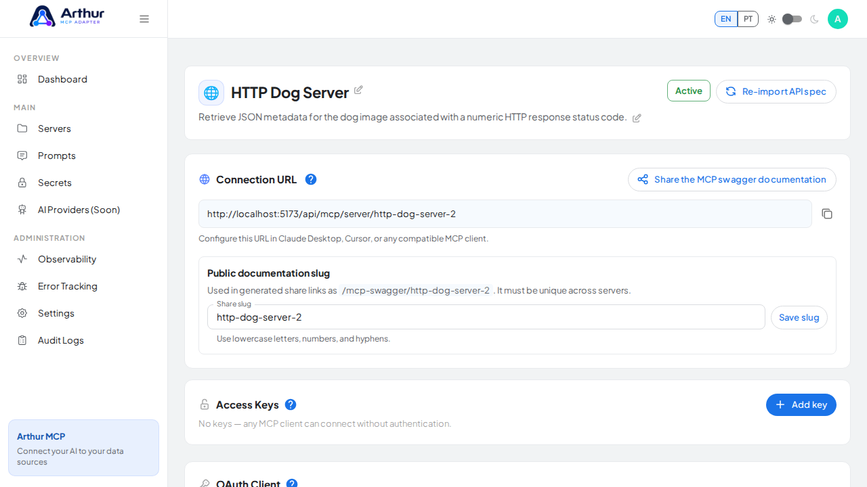The height and width of the screenshot is (487, 867).
Task: Edit the server description pencil icon
Action: tap(637, 118)
